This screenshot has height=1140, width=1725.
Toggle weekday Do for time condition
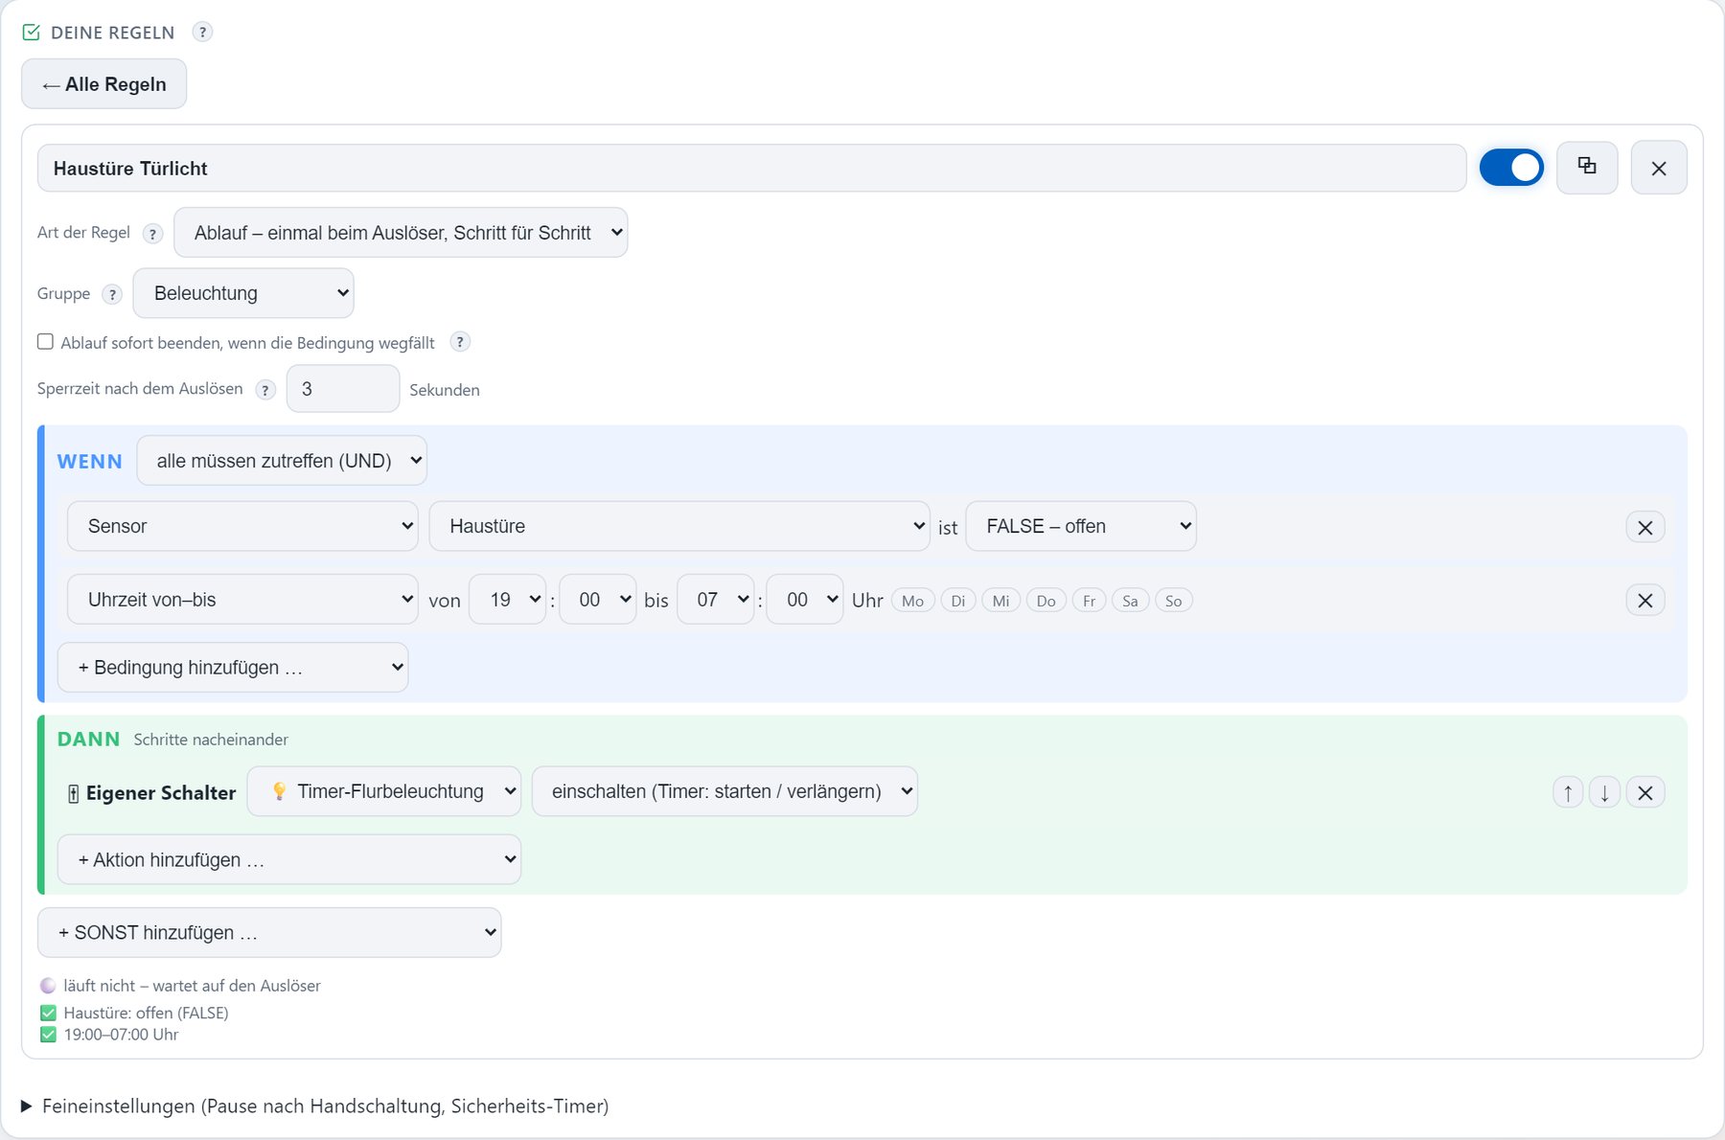tap(1046, 601)
